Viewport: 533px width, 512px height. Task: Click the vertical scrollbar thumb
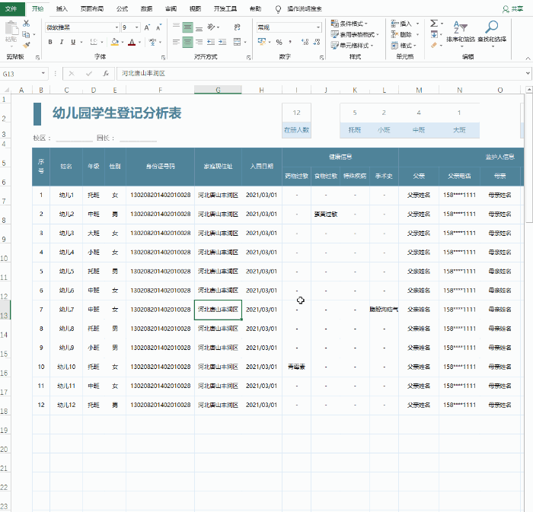tap(529, 158)
